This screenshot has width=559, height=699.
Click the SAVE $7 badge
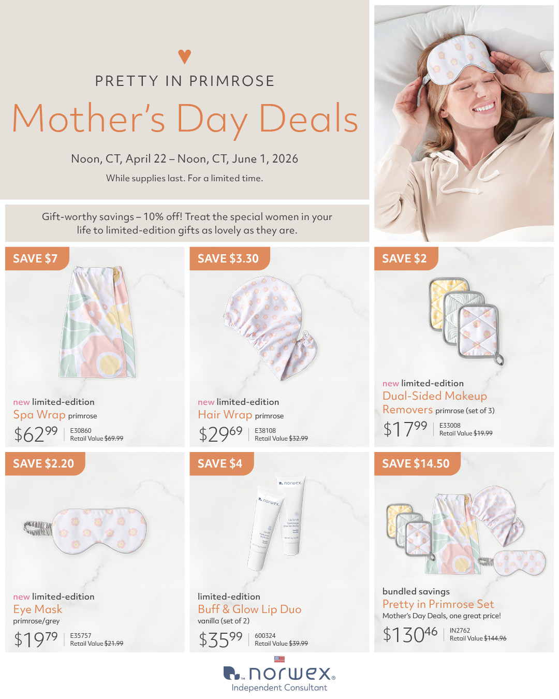click(x=36, y=258)
